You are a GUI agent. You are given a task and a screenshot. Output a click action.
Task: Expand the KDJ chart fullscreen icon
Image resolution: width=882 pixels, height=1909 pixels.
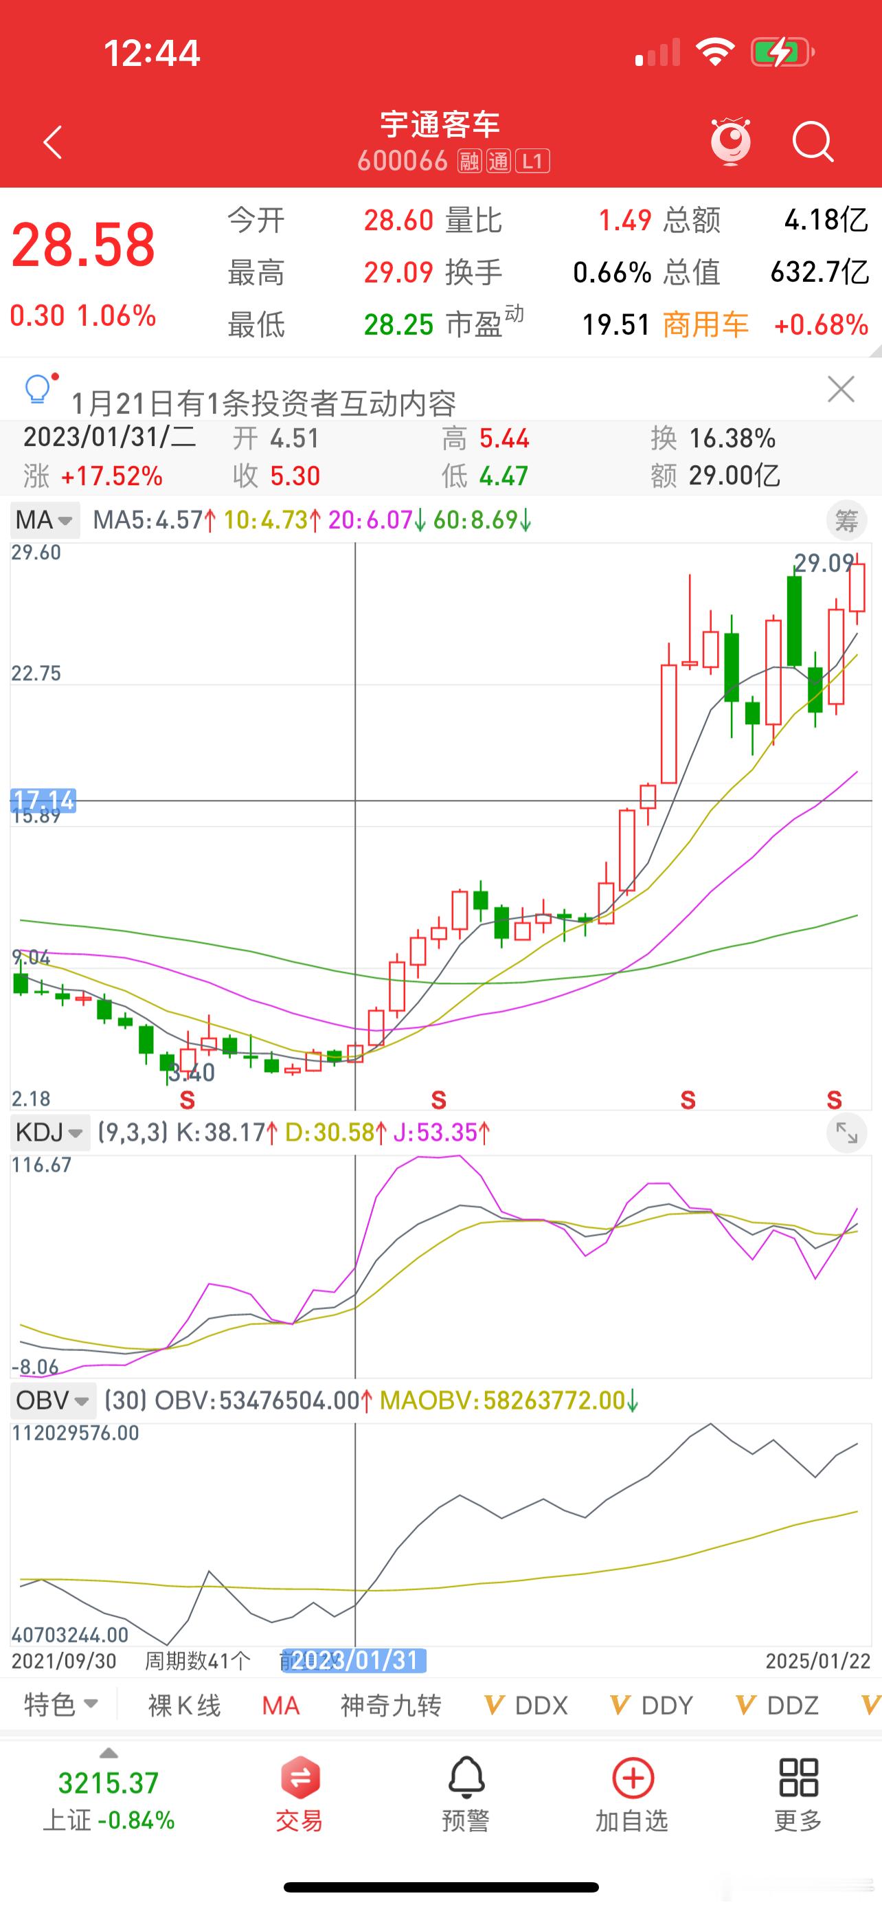(846, 1132)
